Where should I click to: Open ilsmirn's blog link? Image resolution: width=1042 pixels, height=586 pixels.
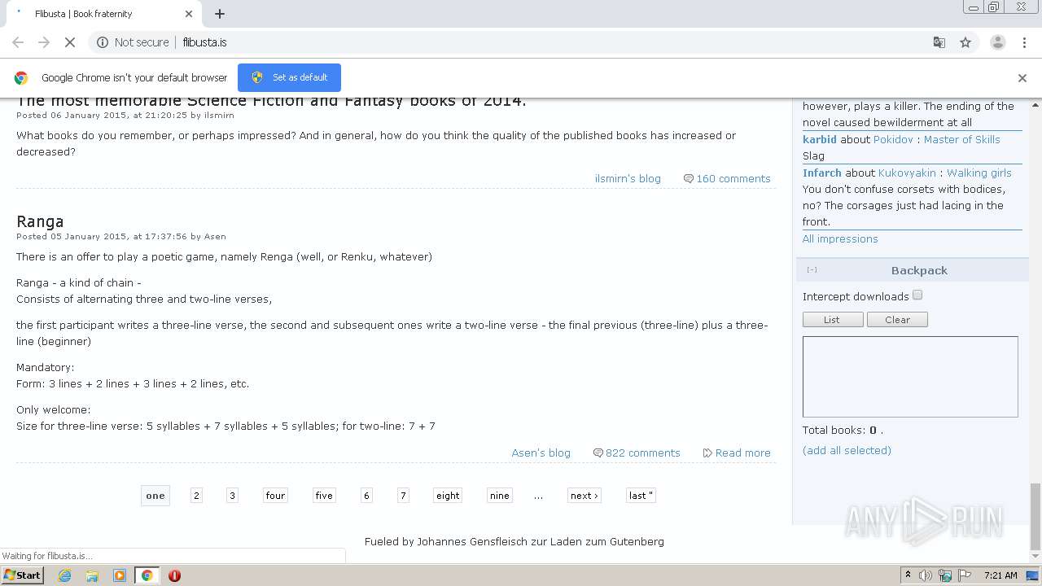[x=628, y=178]
